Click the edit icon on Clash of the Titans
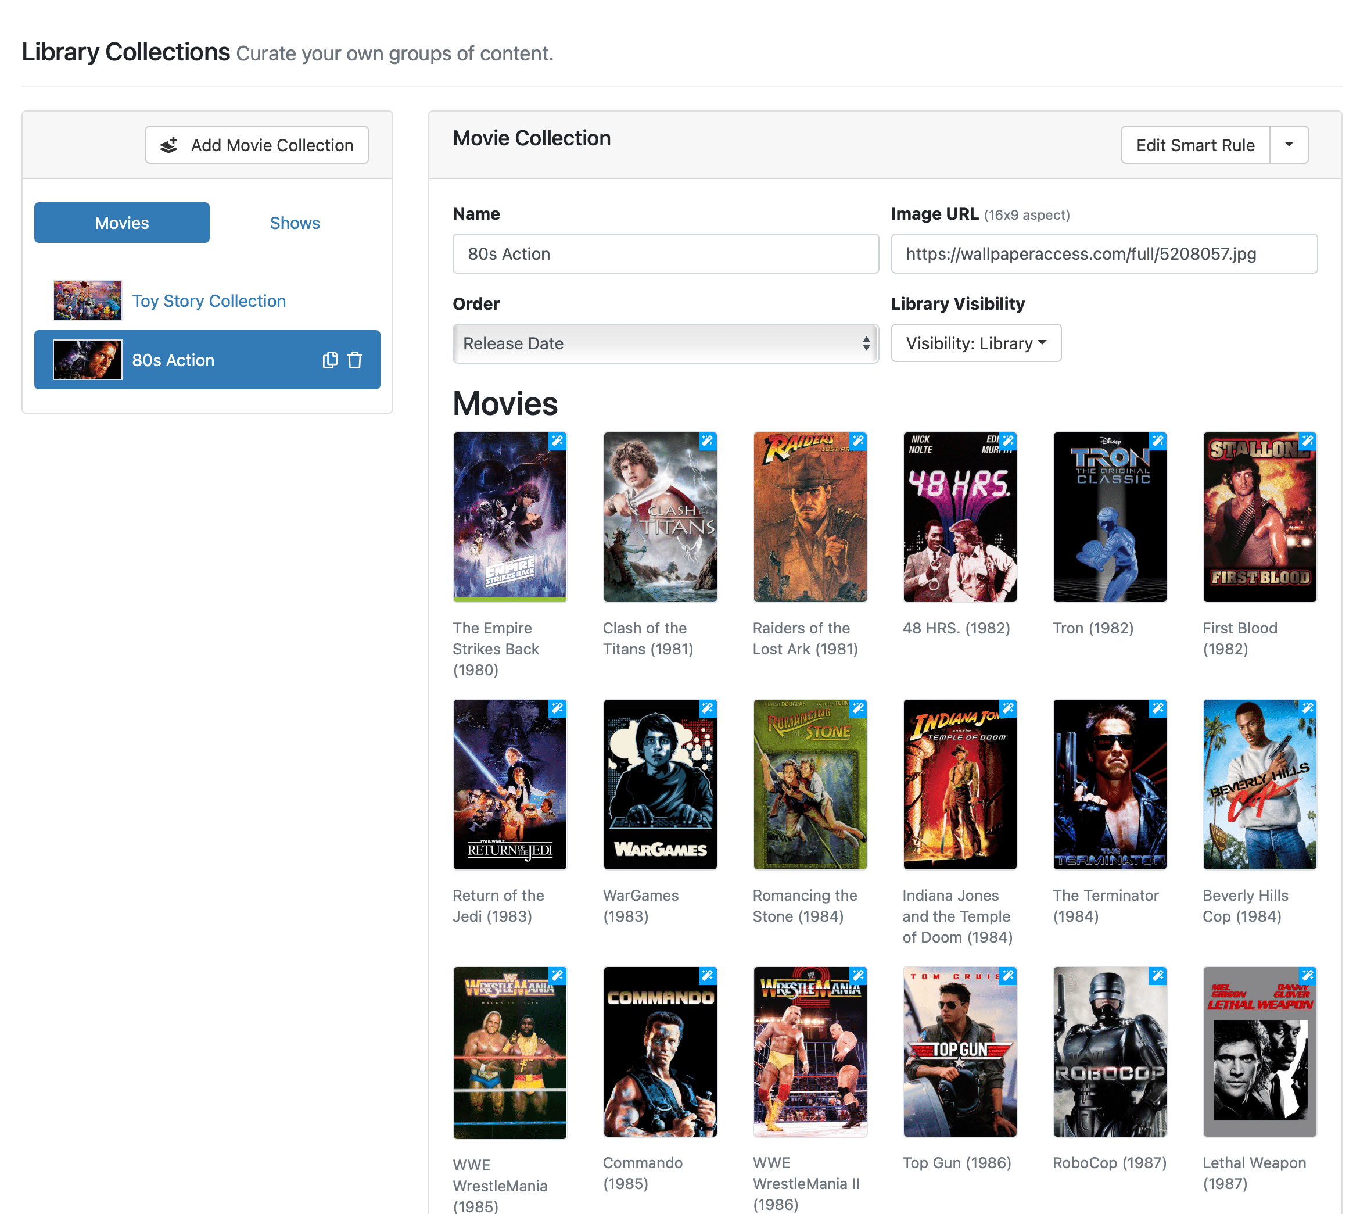Viewport: 1360px width, 1214px height. (708, 441)
